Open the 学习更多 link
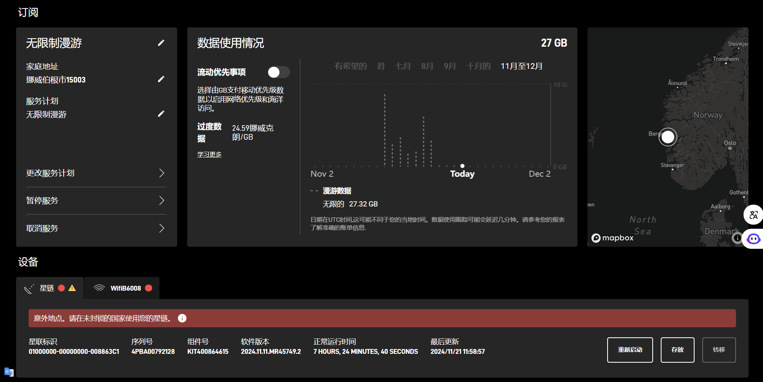Screen dimensions: 763x382 tap(209, 154)
